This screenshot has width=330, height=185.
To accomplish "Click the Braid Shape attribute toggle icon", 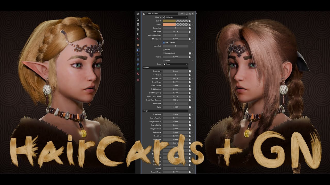I will tap(190, 82).
